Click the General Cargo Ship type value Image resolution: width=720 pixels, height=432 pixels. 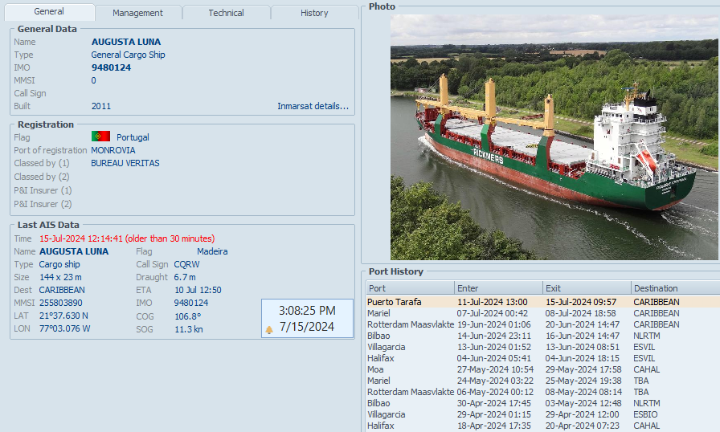tap(128, 55)
